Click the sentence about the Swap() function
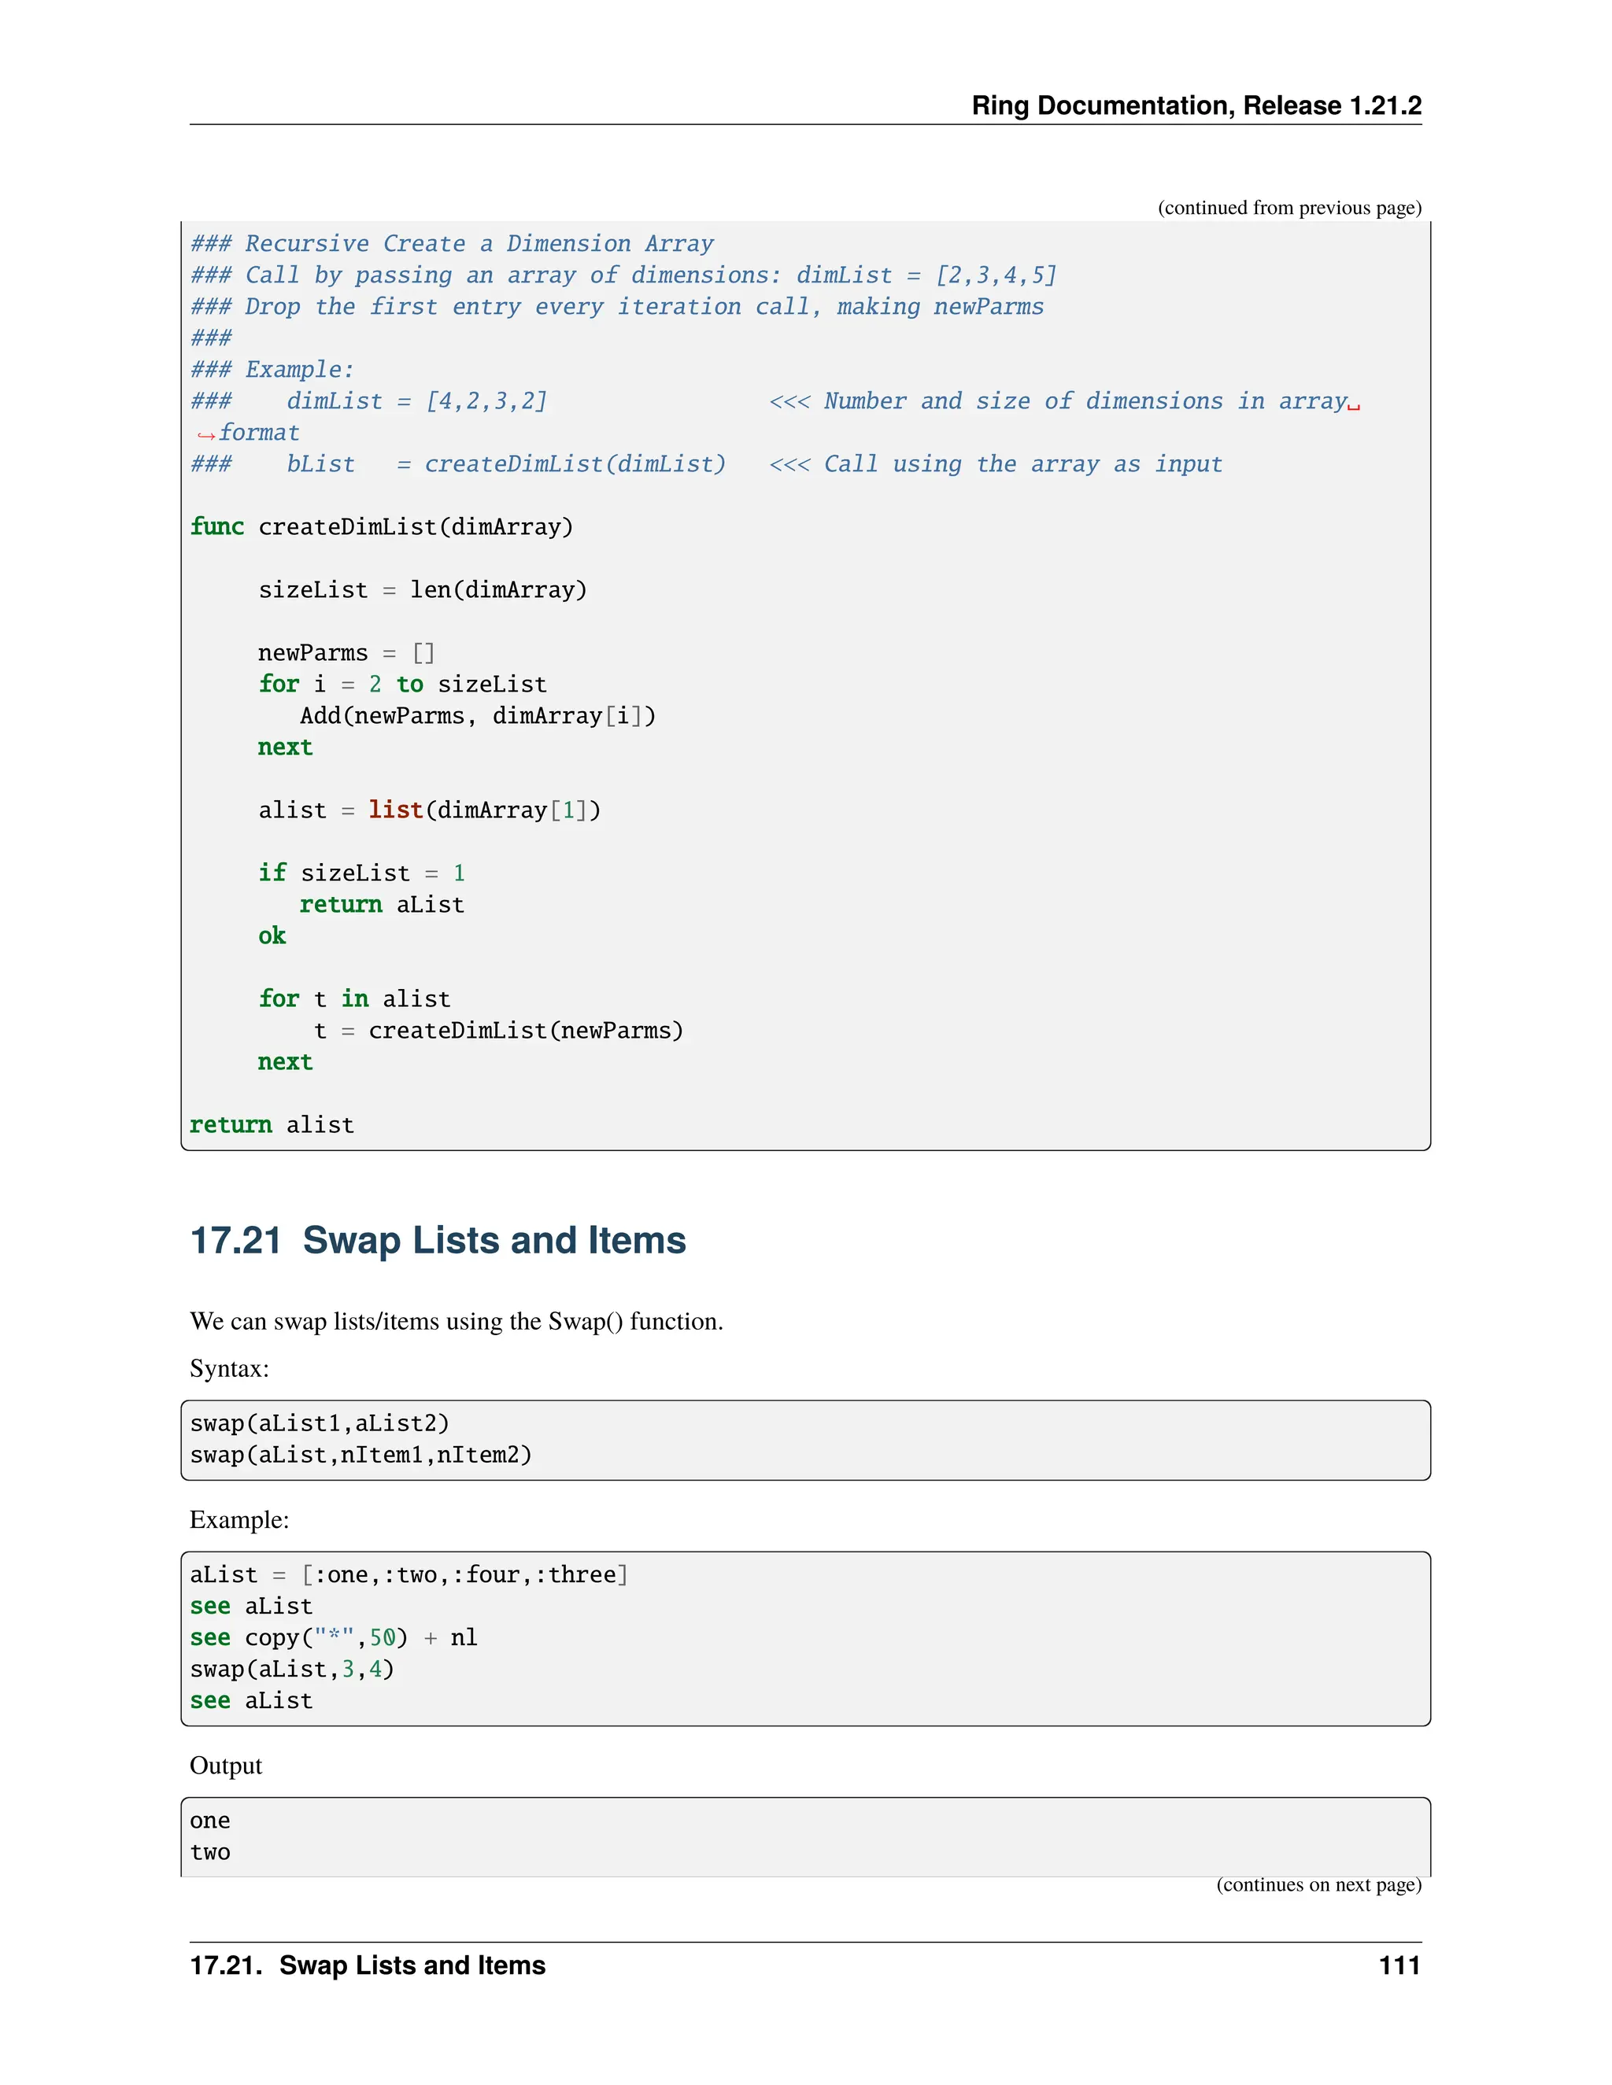The height and width of the screenshot is (2085, 1612). click(x=457, y=1321)
